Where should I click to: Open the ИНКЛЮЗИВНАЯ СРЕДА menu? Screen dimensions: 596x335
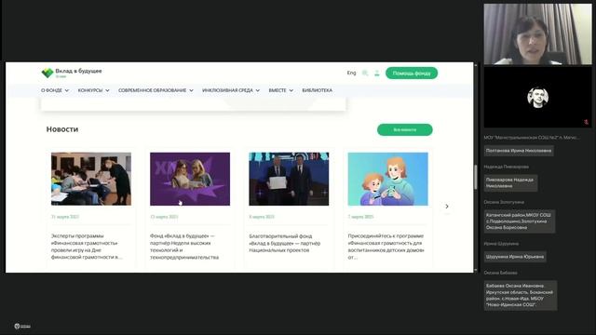227,90
